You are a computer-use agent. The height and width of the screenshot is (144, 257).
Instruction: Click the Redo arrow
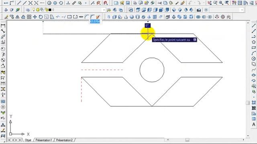tap(199, 3)
